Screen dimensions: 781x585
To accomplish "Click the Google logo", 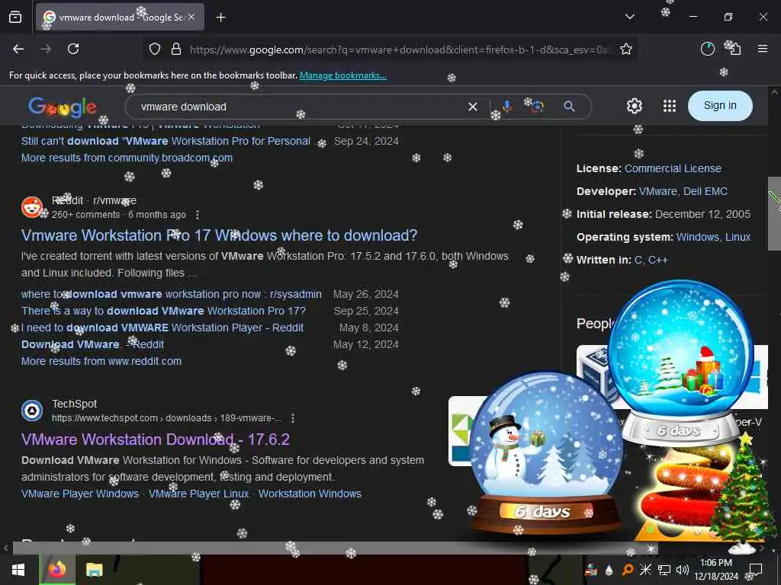I will tap(63, 107).
